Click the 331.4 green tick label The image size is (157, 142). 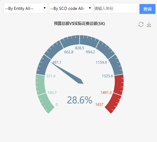[51, 76]
